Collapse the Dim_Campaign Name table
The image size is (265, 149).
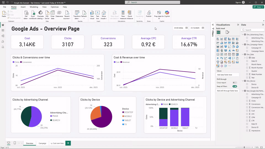tap(243, 44)
